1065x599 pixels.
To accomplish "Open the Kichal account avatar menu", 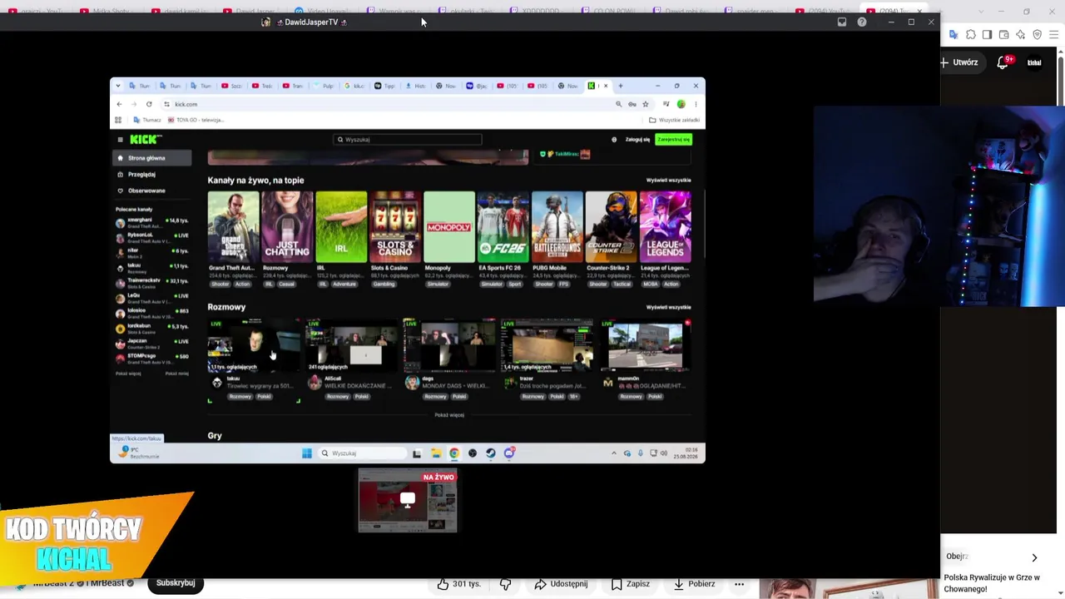I will click(x=1034, y=62).
